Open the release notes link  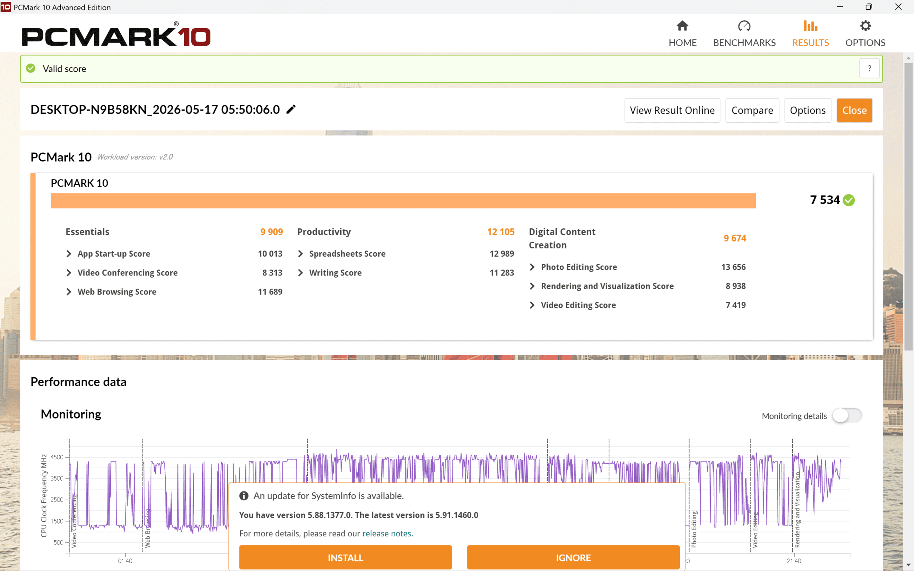(387, 533)
